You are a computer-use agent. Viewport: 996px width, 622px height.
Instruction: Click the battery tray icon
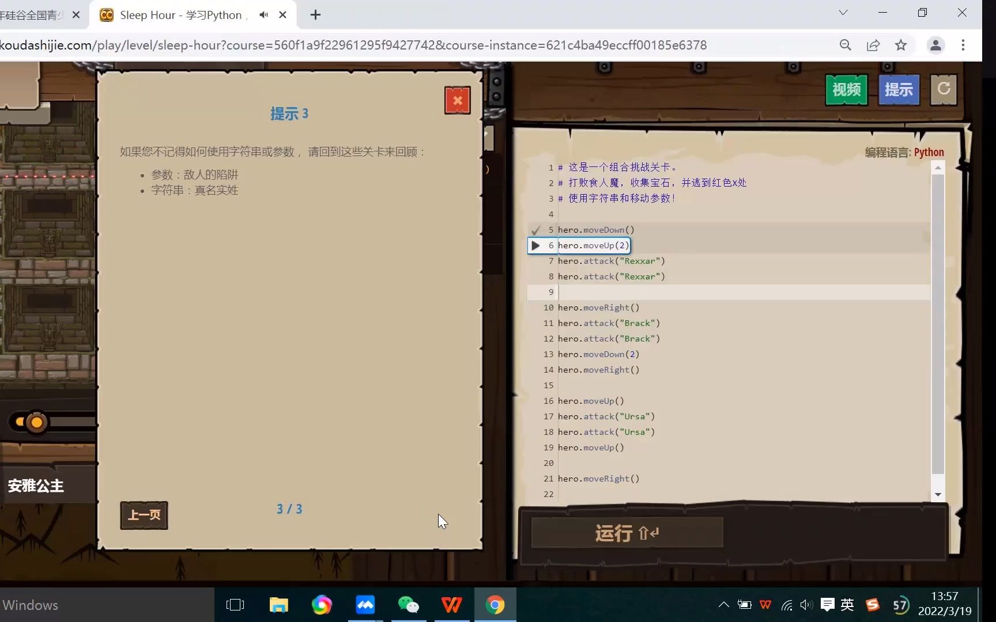click(x=744, y=605)
